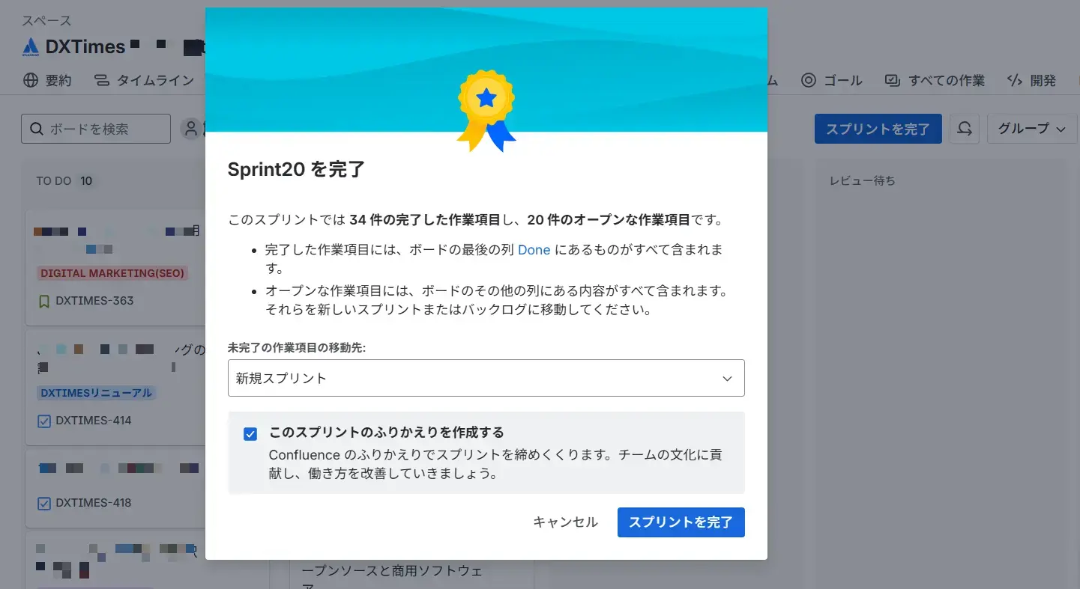
Task: Open the Done column link in dialog text
Action: tap(534, 249)
